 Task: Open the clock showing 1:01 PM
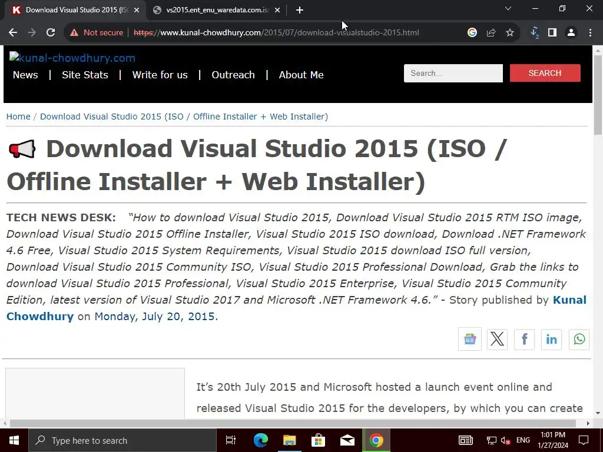tap(553, 440)
